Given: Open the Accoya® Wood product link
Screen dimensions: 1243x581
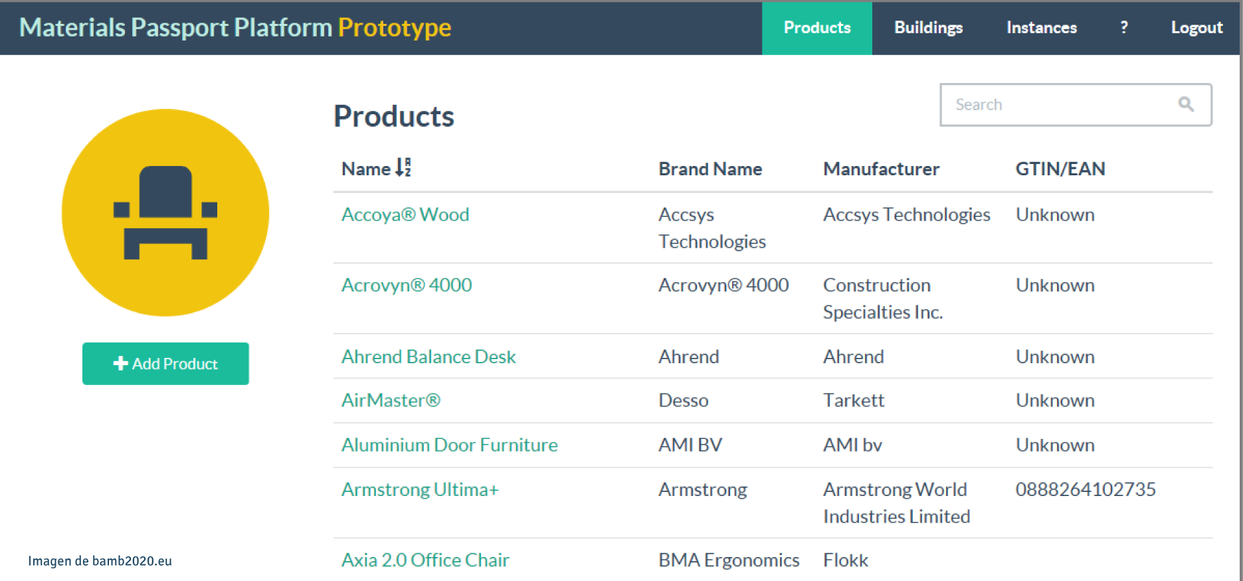Looking at the screenshot, I should pos(405,214).
